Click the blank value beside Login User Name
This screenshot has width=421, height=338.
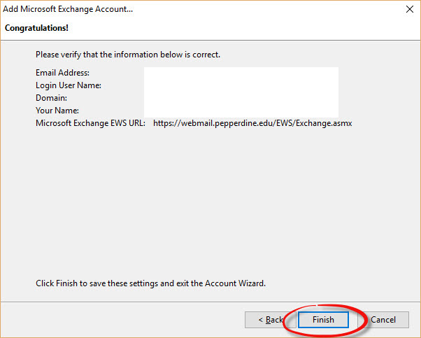pos(241,85)
